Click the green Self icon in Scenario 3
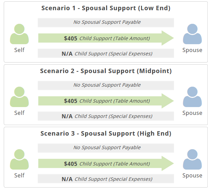 [19, 159]
